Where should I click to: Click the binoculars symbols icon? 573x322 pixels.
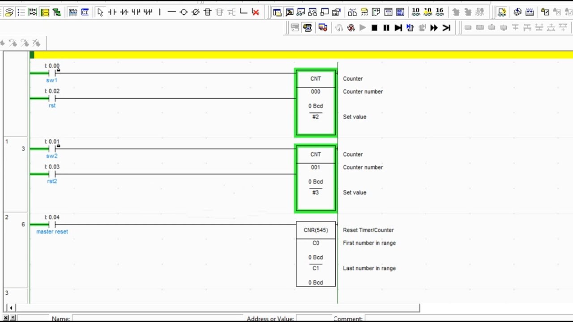coord(352,12)
